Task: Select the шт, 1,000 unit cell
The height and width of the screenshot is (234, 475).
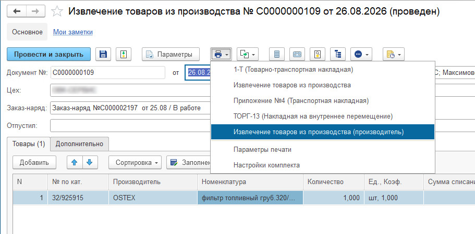Action: pyautogui.click(x=394, y=198)
